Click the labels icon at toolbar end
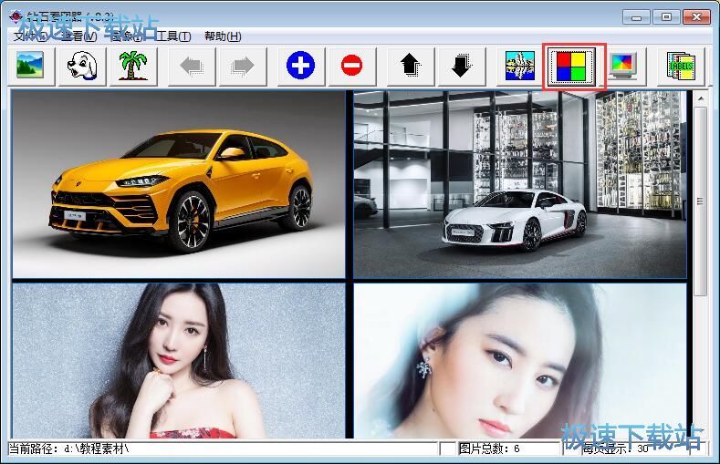Image resolution: width=720 pixels, height=464 pixels. coord(681,66)
